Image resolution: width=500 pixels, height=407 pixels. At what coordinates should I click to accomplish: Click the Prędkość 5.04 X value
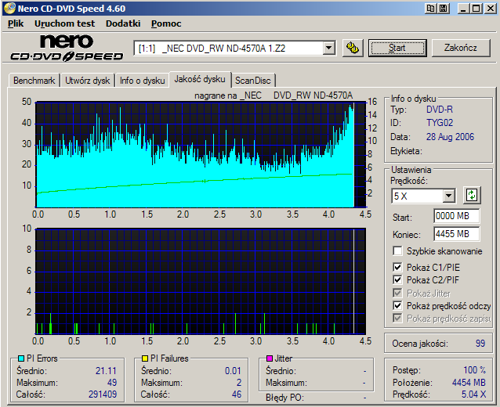point(473,394)
